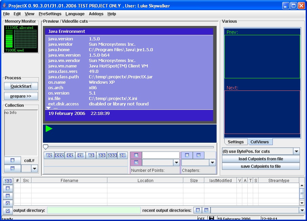Switch to the CutViews tab
Viewport: 307px width, 221px height.
point(260,142)
